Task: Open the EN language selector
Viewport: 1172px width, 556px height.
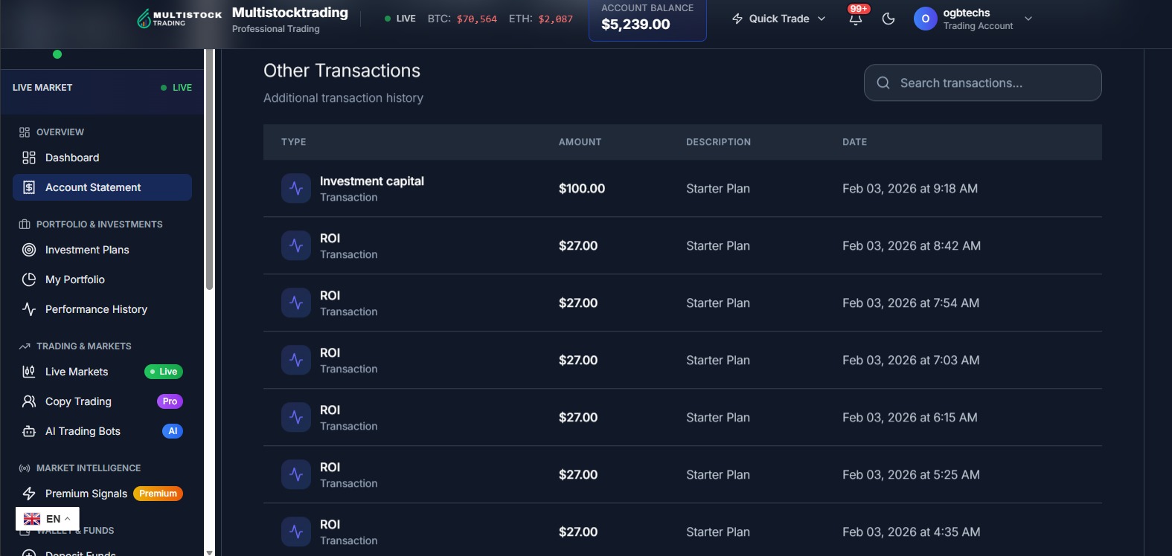Action: pos(48,519)
